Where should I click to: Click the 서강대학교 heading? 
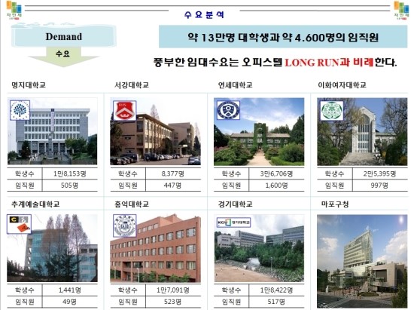[x=132, y=85]
